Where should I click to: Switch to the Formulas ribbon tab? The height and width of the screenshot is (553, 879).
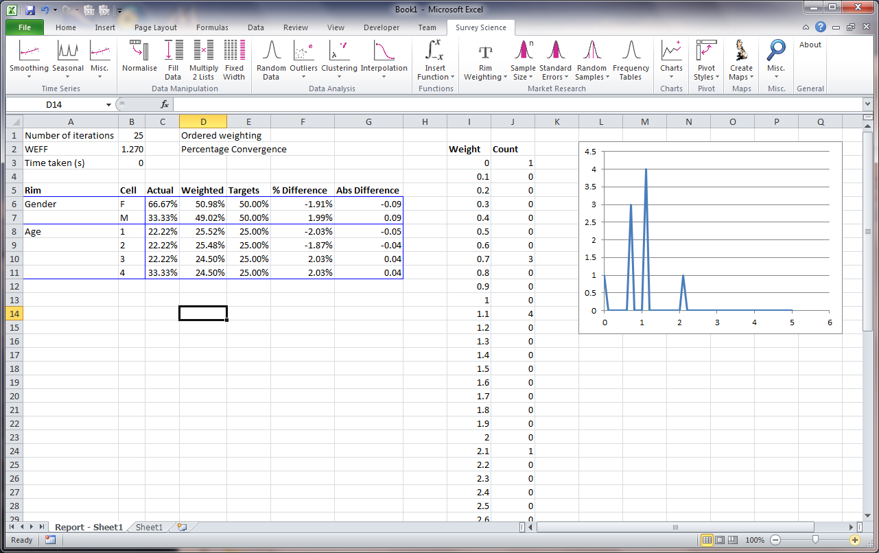coord(212,27)
